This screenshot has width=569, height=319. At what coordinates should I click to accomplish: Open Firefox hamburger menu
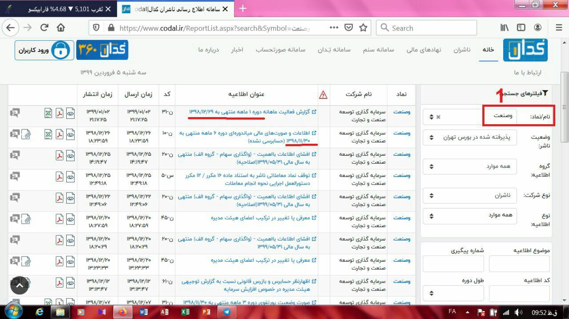559,28
